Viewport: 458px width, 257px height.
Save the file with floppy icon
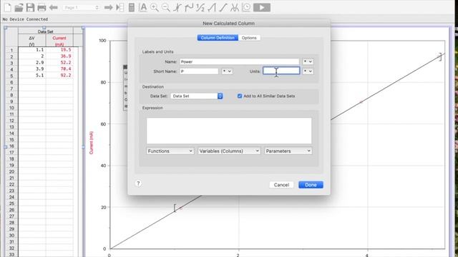pos(30,7)
